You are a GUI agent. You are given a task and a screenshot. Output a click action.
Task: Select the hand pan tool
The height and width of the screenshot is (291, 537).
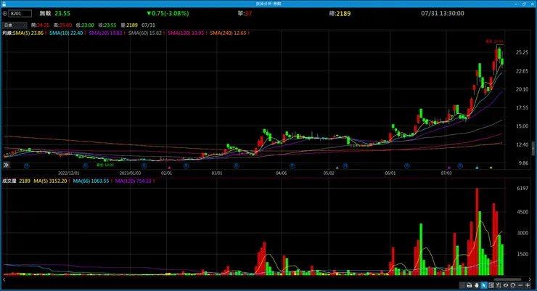[476, 285]
